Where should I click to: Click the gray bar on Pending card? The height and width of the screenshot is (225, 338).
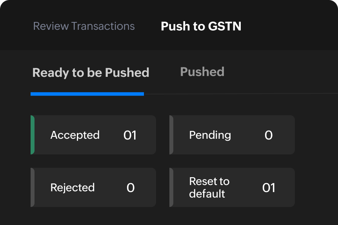click(171, 135)
